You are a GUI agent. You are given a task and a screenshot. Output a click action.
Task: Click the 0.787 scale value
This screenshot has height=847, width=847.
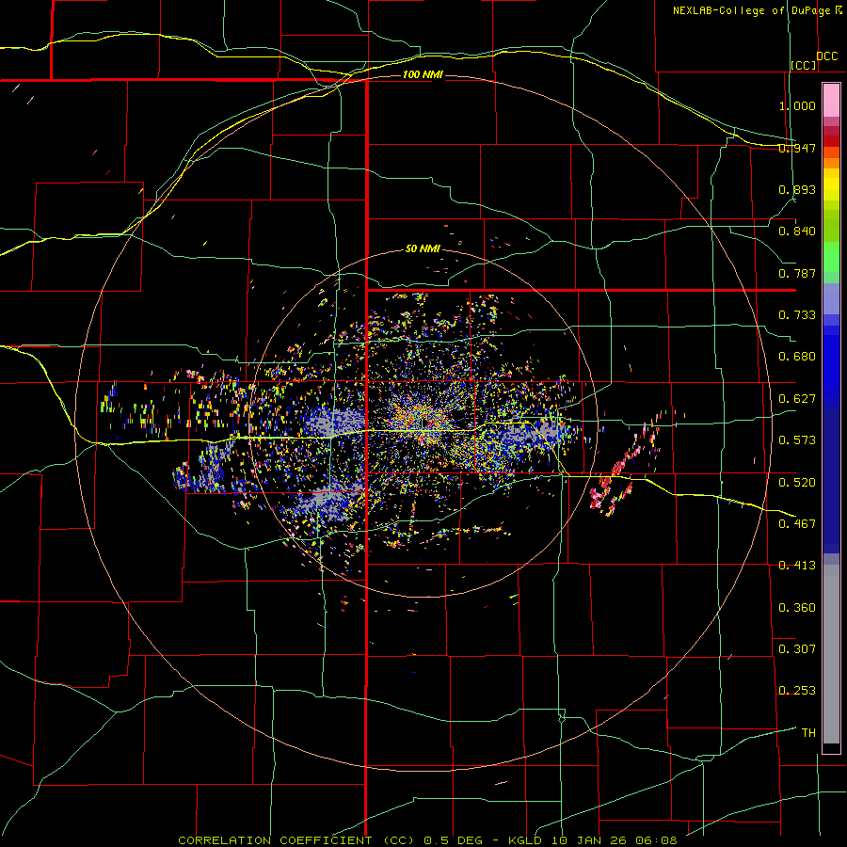pos(797,273)
